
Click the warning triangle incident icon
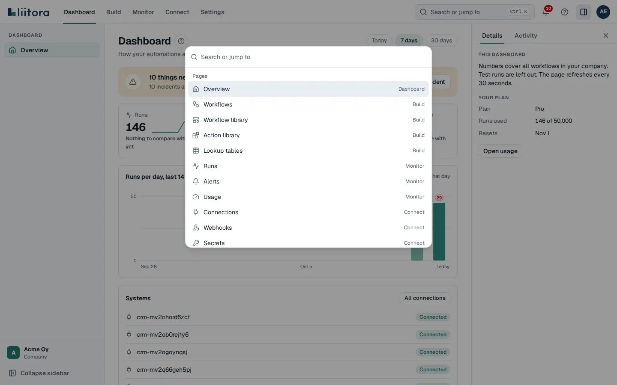tap(133, 82)
